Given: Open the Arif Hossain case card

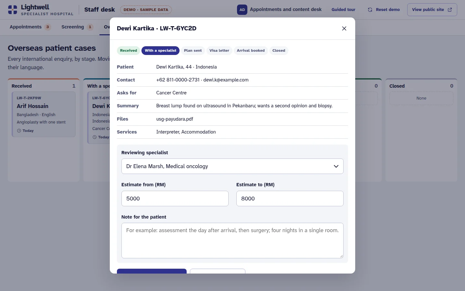Looking at the screenshot, I should click(x=44, y=114).
